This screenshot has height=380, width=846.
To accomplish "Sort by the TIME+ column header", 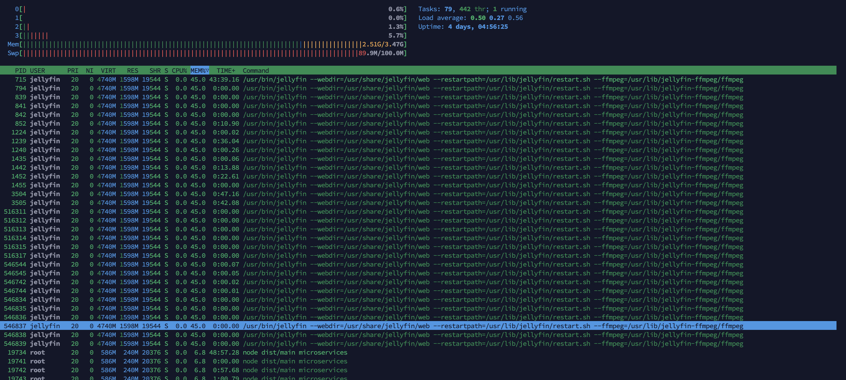I will [226, 70].
